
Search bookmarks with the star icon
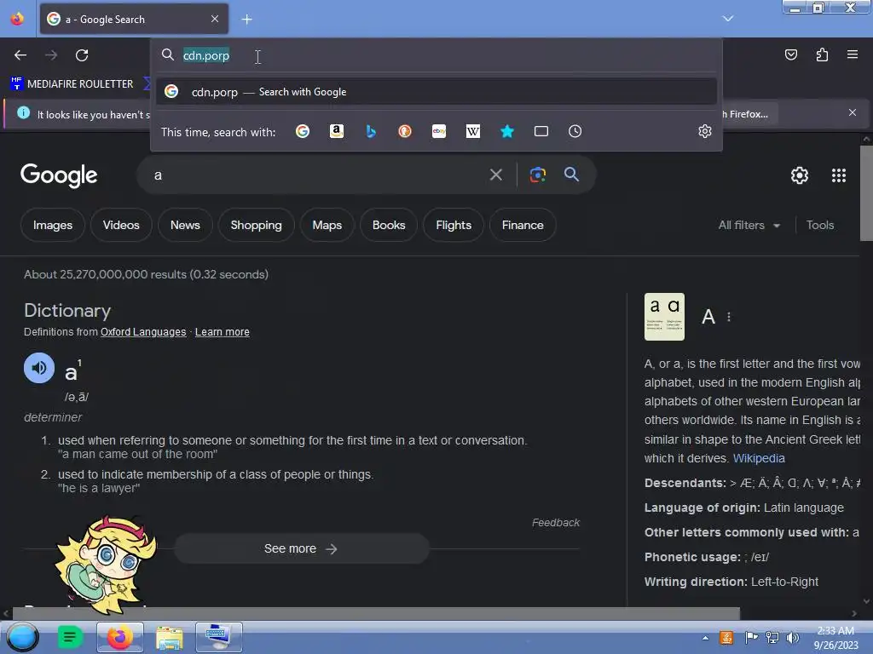pos(507,131)
